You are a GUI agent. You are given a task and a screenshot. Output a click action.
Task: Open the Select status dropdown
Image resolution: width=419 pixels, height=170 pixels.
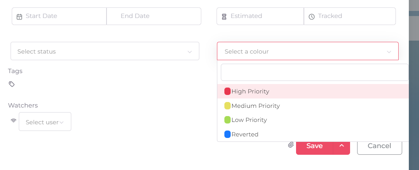tap(105, 51)
